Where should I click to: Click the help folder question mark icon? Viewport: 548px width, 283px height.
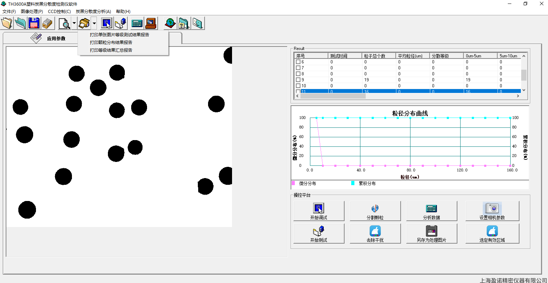point(184,23)
